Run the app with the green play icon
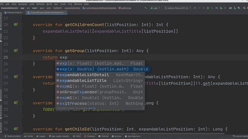Viewport: 248px width, 139px height. click(195, 8)
